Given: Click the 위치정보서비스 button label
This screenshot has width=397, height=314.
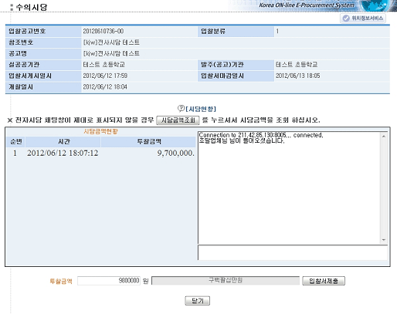Looking at the screenshot, I should pos(368,19).
